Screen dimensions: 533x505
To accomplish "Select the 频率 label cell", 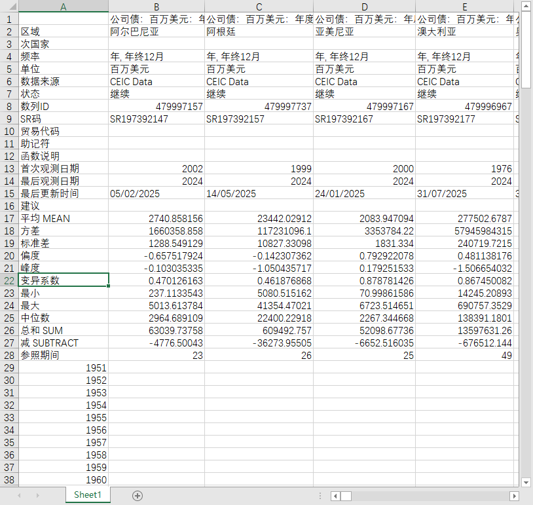I will click(x=64, y=56).
